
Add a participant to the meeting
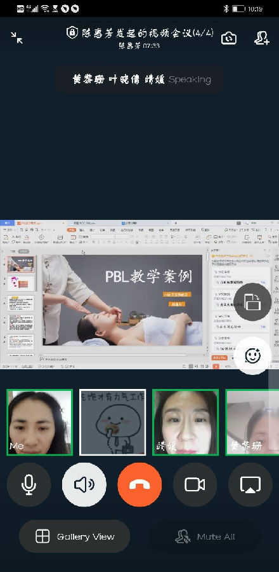(x=261, y=38)
